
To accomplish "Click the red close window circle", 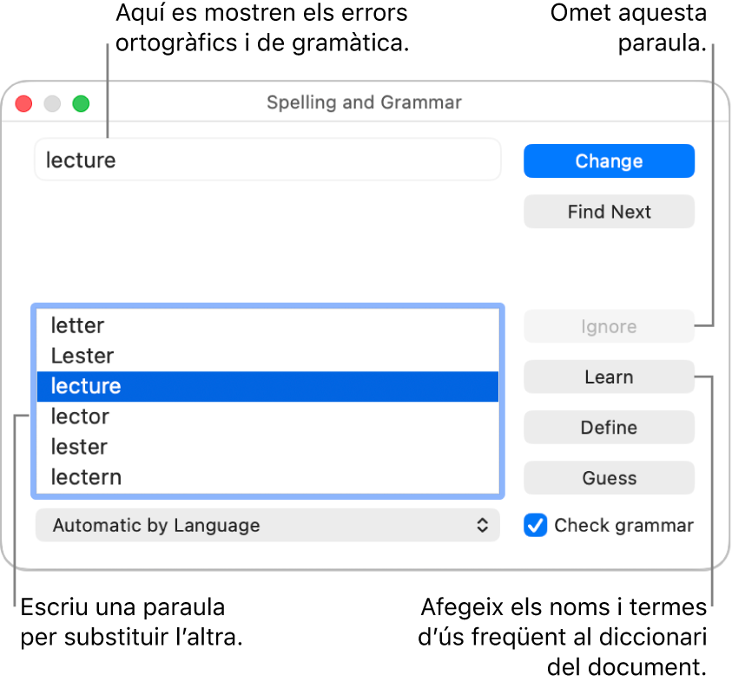I will tap(23, 102).
